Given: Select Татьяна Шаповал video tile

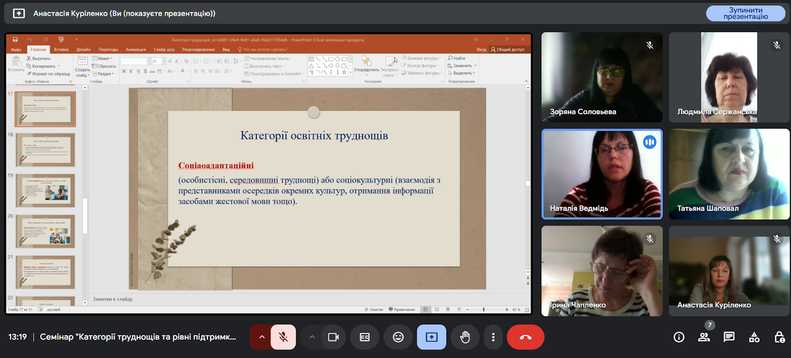Looking at the screenshot, I should pyautogui.click(x=729, y=174).
